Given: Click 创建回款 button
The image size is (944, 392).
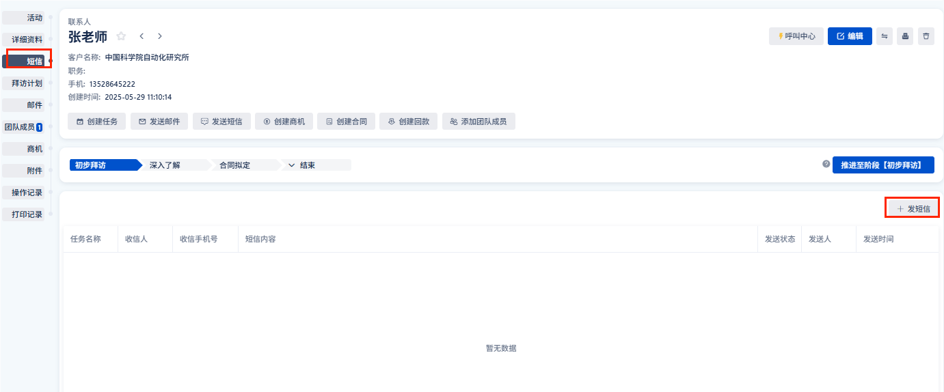Looking at the screenshot, I should (408, 122).
